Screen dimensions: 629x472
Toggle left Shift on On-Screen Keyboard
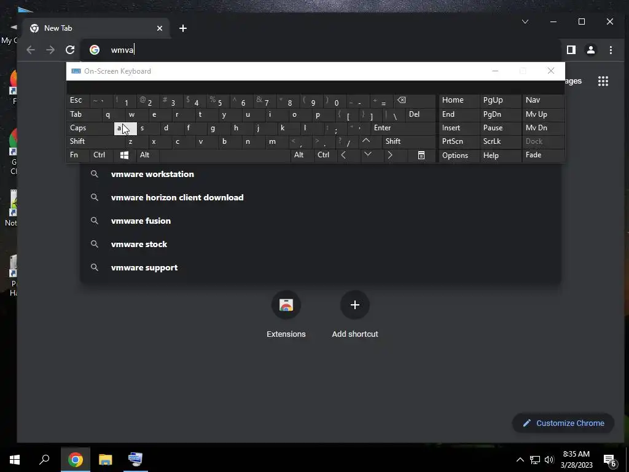(96, 141)
